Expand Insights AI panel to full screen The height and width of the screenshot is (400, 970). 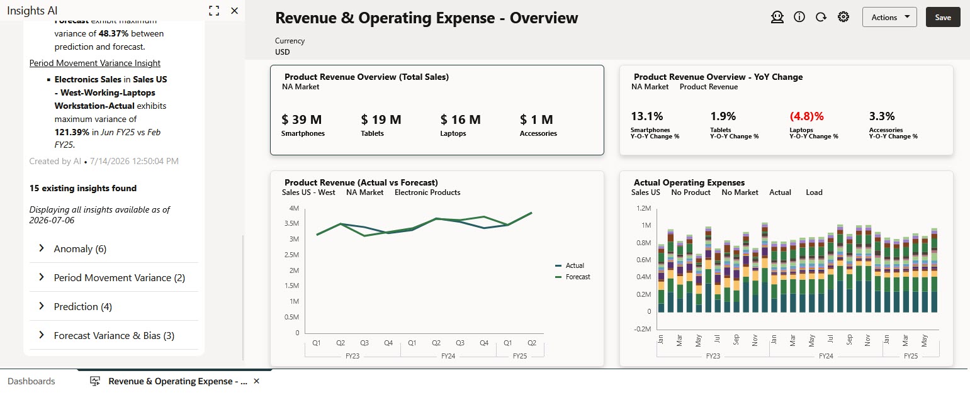coord(214,11)
